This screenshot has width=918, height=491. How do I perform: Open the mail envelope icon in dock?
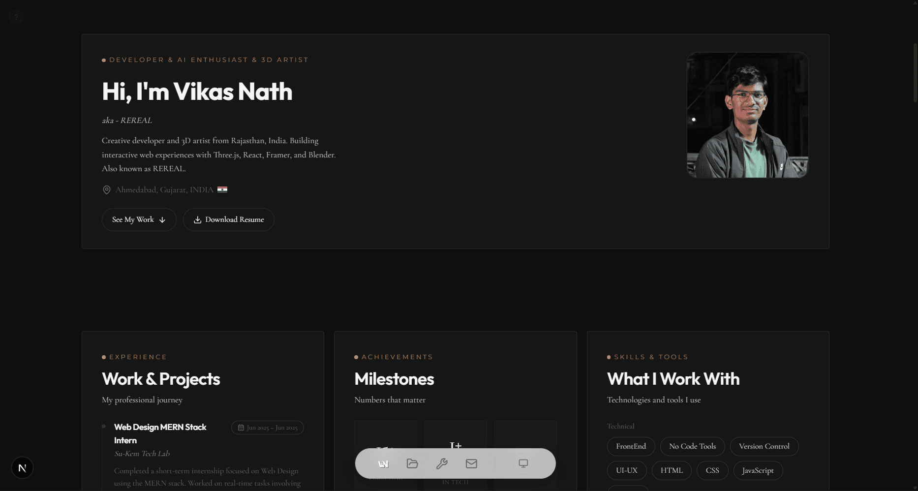(x=471, y=463)
